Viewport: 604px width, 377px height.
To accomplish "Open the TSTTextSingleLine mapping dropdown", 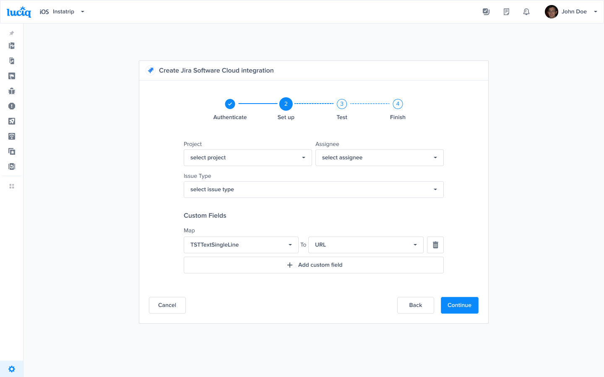I will 241,244.
